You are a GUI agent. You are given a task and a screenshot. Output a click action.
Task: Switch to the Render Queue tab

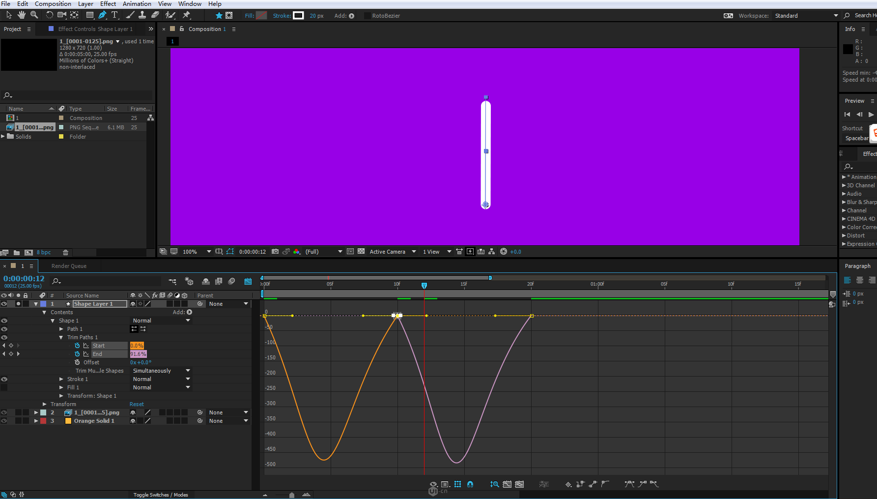click(x=69, y=266)
